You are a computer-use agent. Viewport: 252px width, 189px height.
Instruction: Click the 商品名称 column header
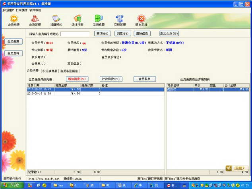180,85
